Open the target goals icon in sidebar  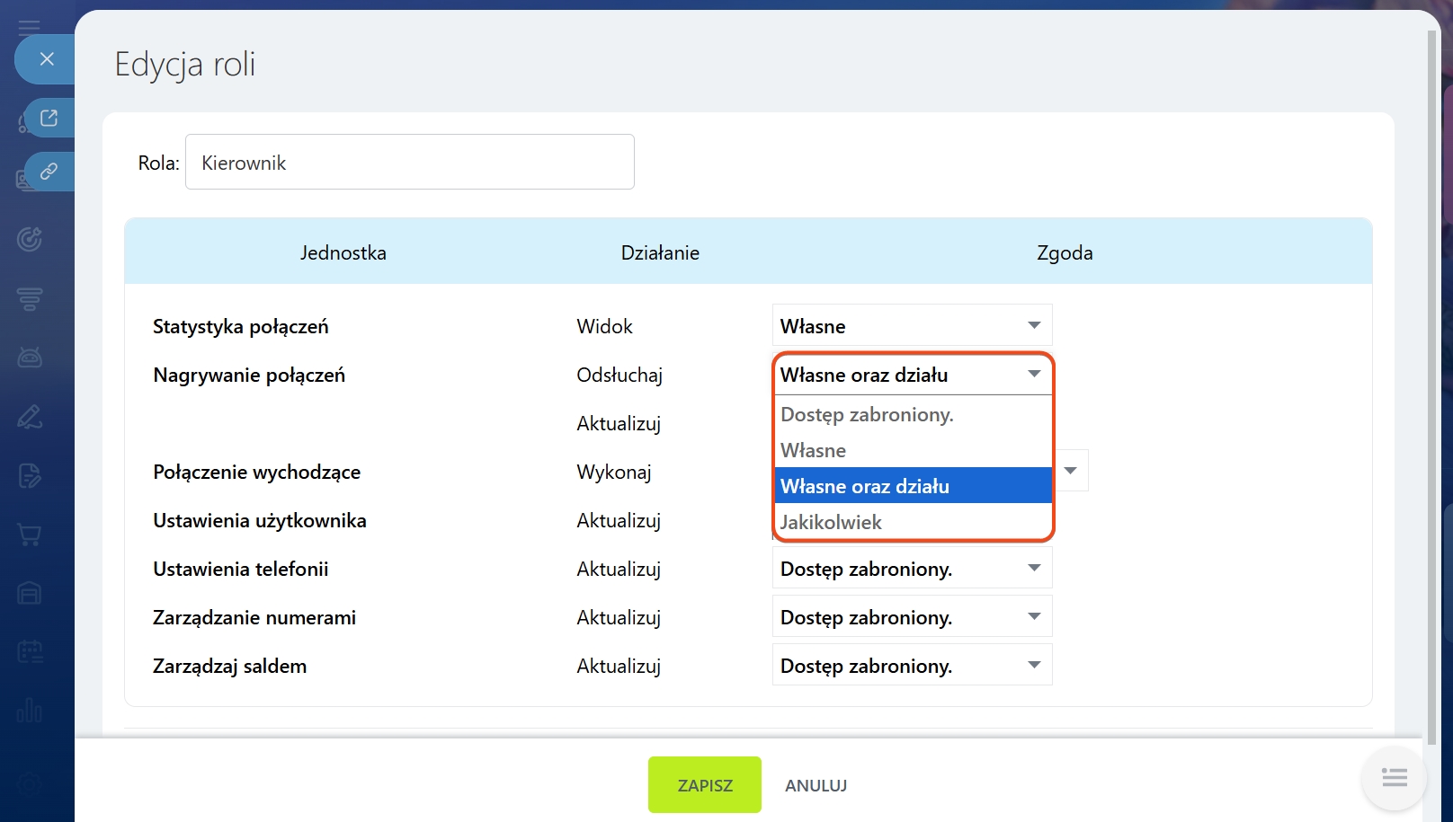coord(30,239)
